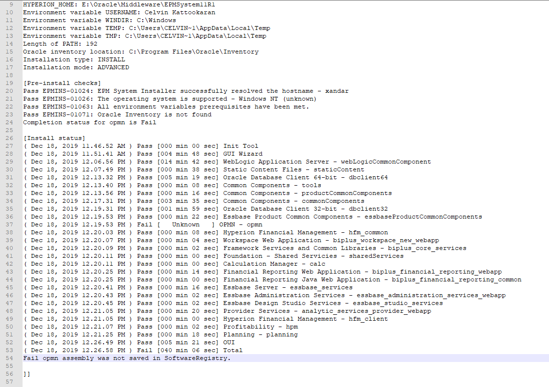Image resolution: width=549 pixels, height=387 pixels.
Task: Click the Essbase Administration Services line
Action: coord(264,295)
